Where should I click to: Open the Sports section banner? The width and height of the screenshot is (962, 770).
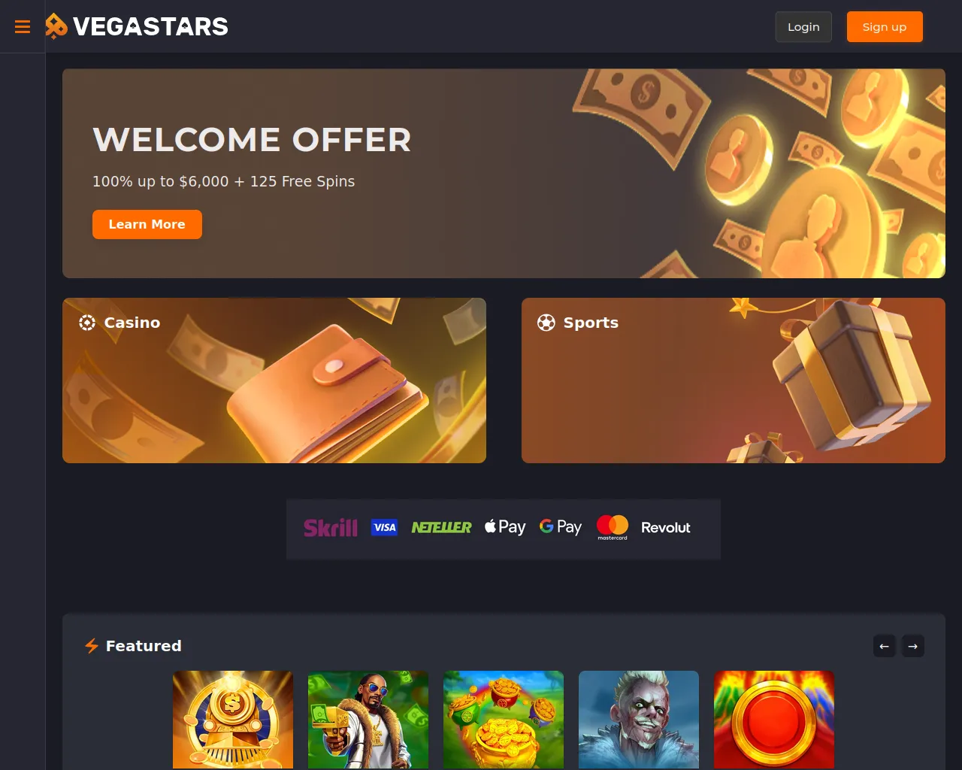[x=734, y=380]
